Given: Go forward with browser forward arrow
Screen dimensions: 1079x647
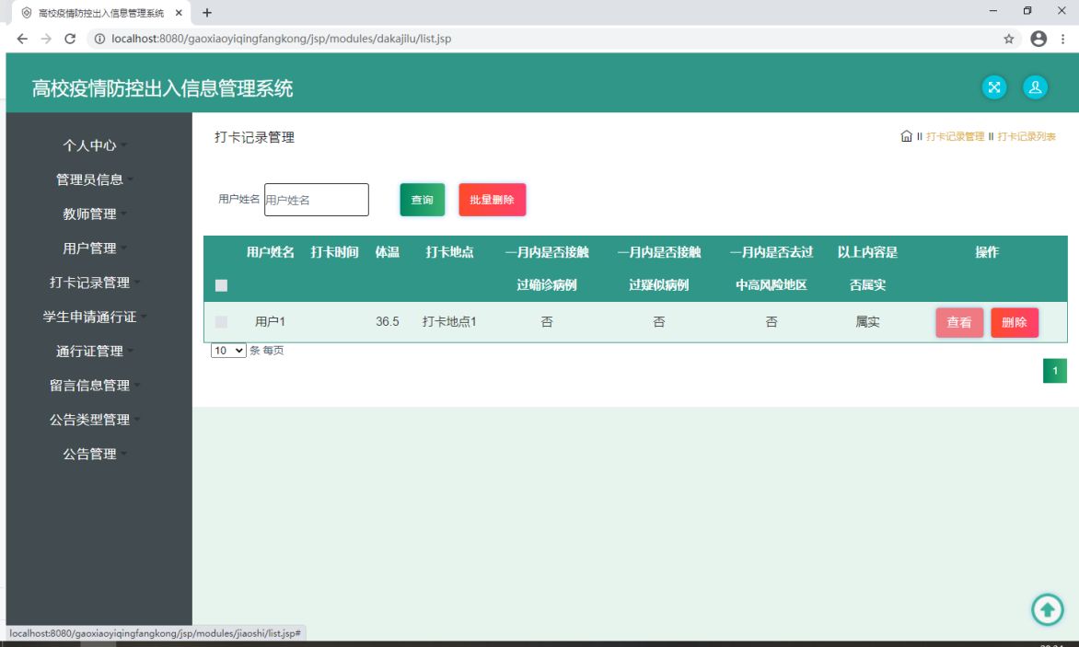Looking at the screenshot, I should 46,39.
